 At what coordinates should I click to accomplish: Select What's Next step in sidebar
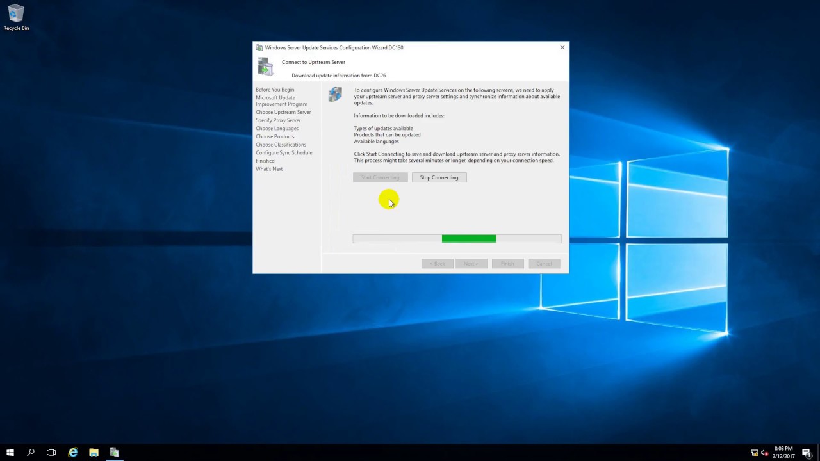click(269, 169)
